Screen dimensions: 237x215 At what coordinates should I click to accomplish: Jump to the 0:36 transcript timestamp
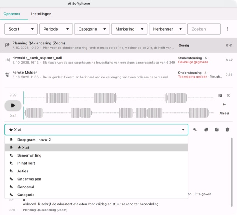pyautogui.click(x=12, y=210)
